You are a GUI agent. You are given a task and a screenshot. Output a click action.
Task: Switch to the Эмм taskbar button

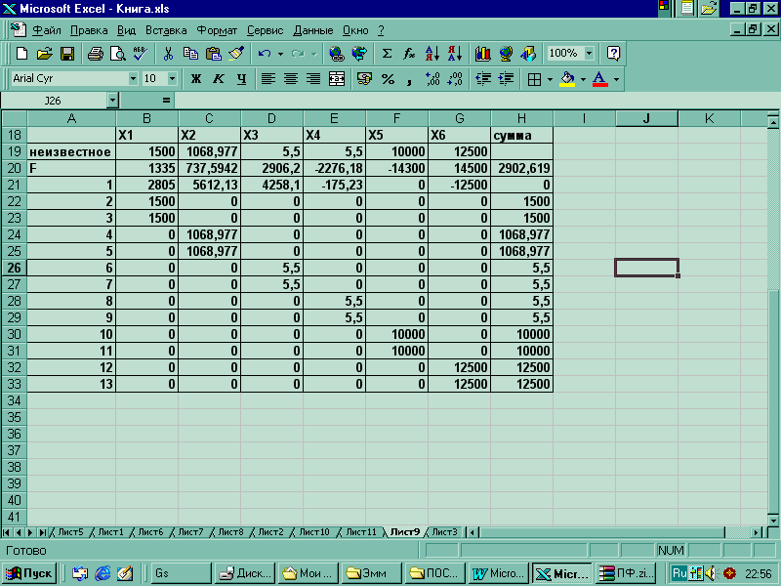tap(373, 573)
